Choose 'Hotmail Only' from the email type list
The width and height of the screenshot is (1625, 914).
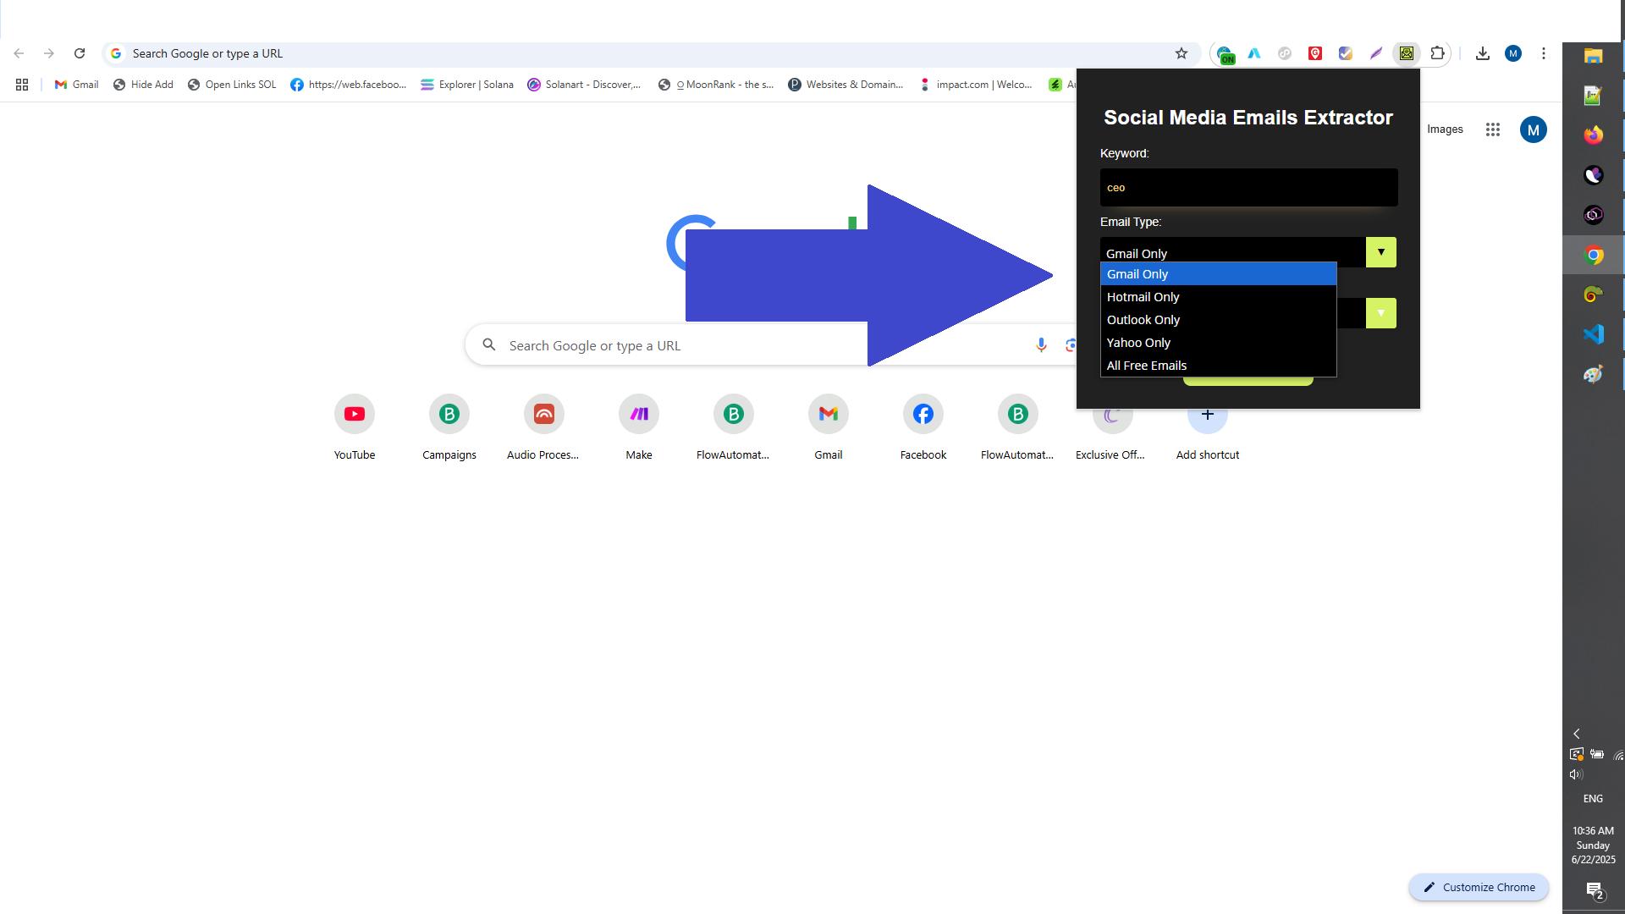1143,296
